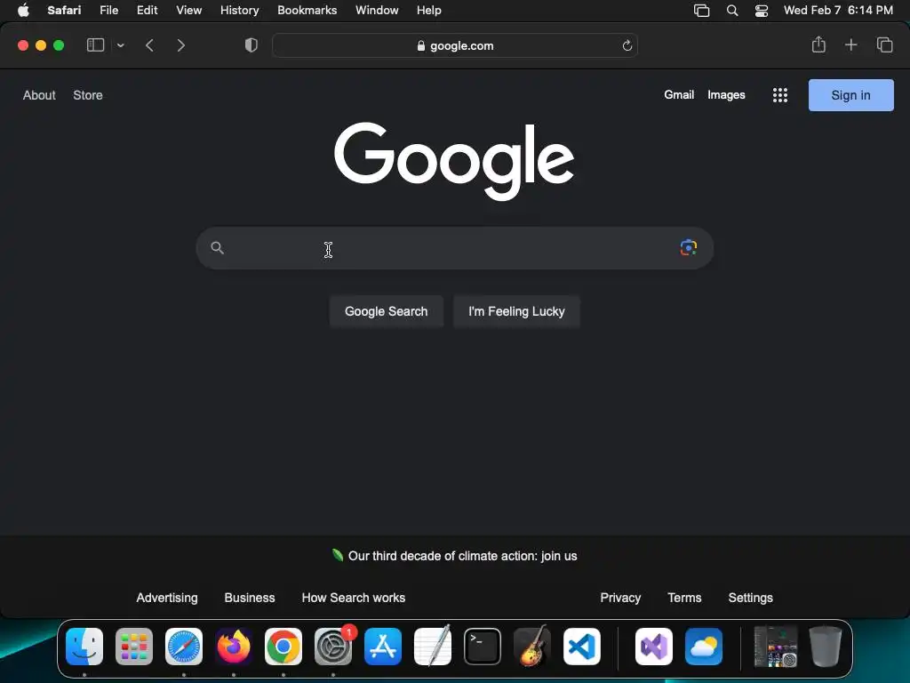This screenshot has width=910, height=683.
Task: Launch GarageBand from the Dock
Action: [532, 647]
